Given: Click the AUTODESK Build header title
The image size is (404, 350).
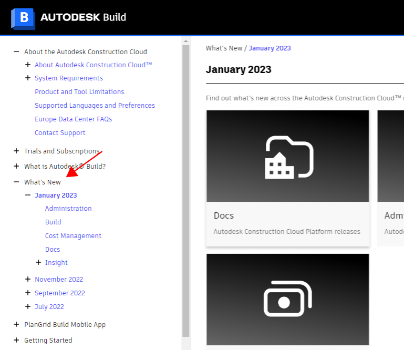Looking at the screenshot, I should [83, 17].
